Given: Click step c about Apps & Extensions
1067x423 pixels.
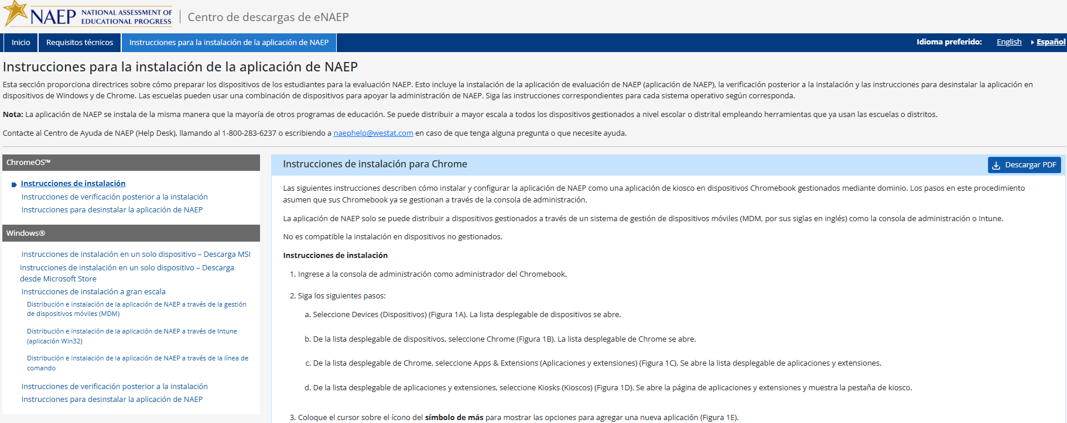Looking at the screenshot, I should (x=597, y=363).
